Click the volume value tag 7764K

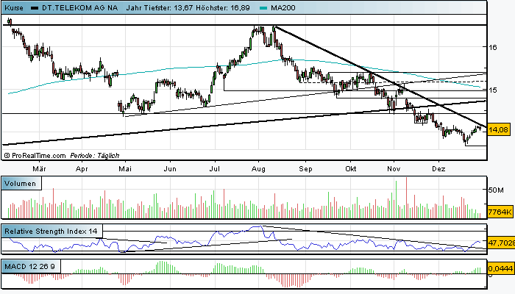point(500,212)
